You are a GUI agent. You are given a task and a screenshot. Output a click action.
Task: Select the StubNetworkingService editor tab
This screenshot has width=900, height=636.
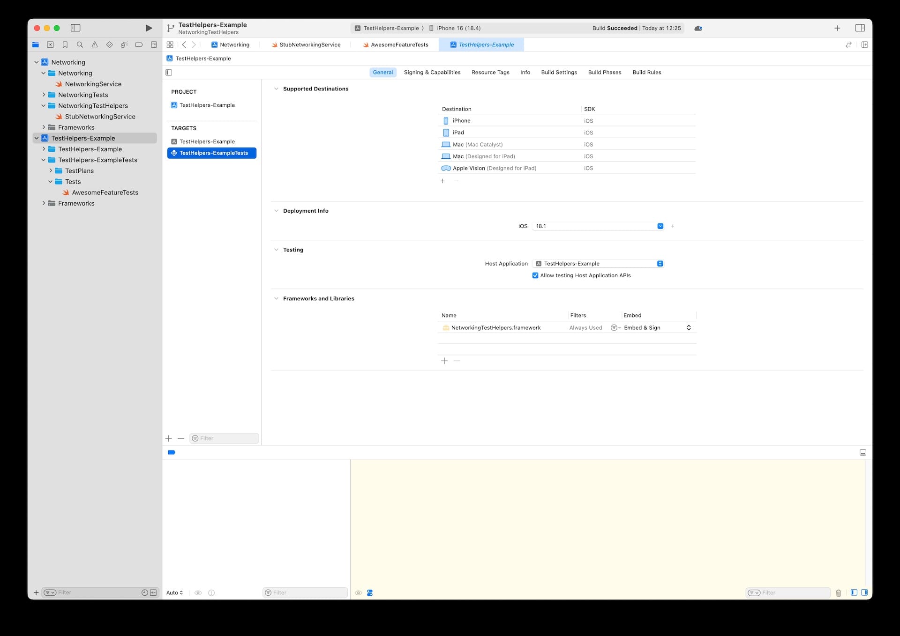click(309, 44)
